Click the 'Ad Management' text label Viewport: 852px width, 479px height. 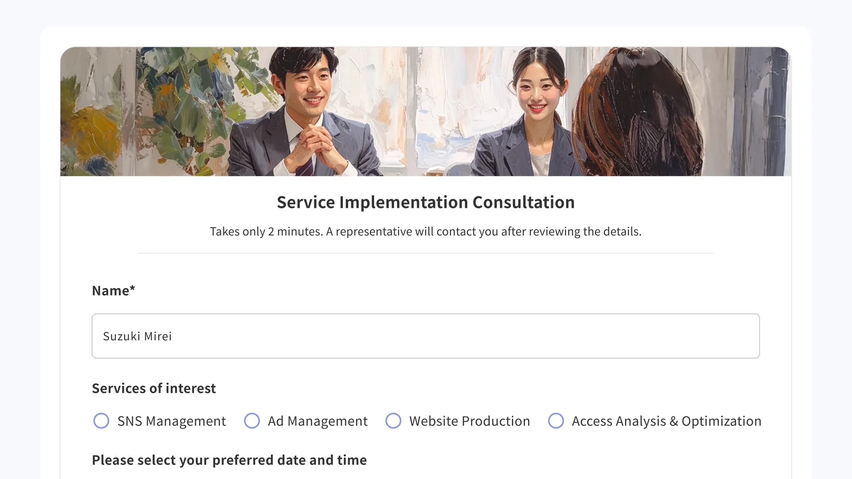point(318,421)
